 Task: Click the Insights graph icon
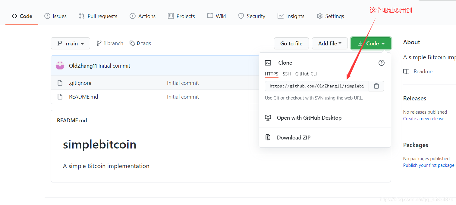coord(281,16)
